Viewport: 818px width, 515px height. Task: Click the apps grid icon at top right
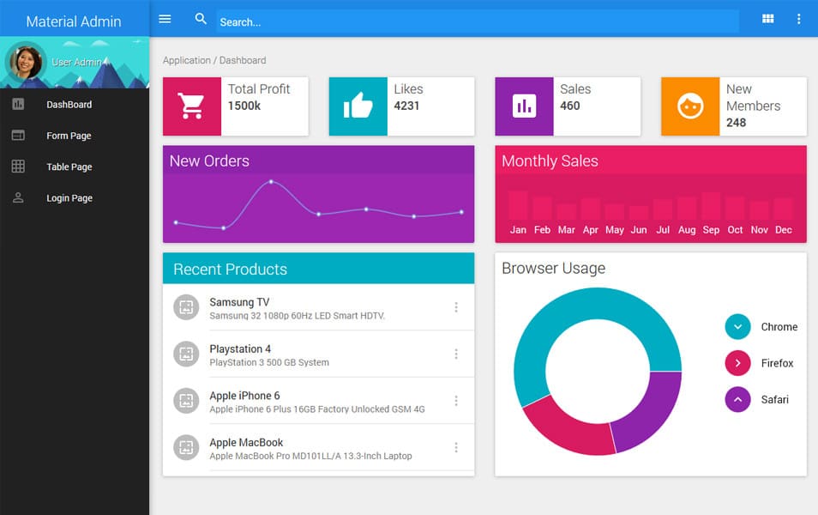pos(767,17)
